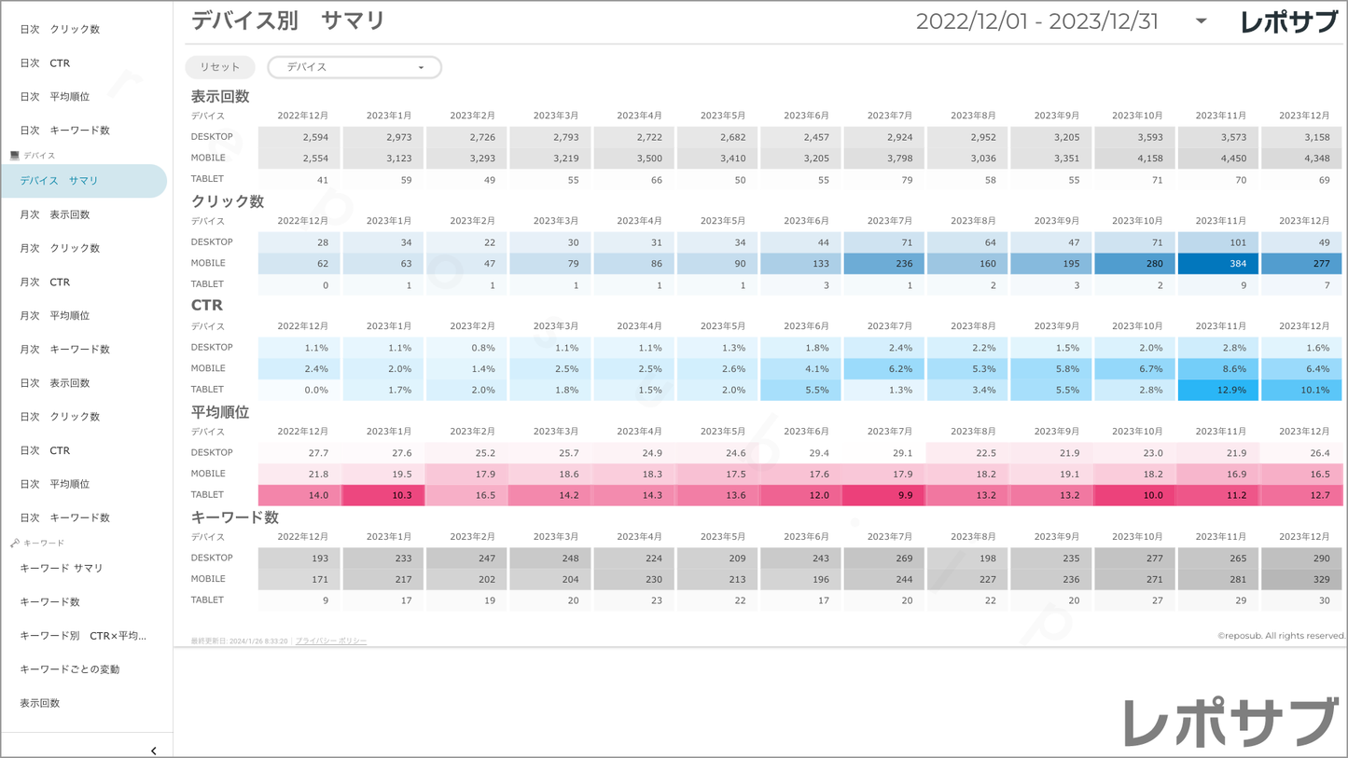Click the TABLET 12.9% CTR cell
The image size is (1348, 758).
click(x=1218, y=390)
